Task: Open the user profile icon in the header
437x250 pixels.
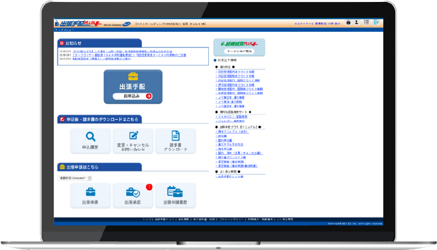Action: pyautogui.click(x=357, y=22)
